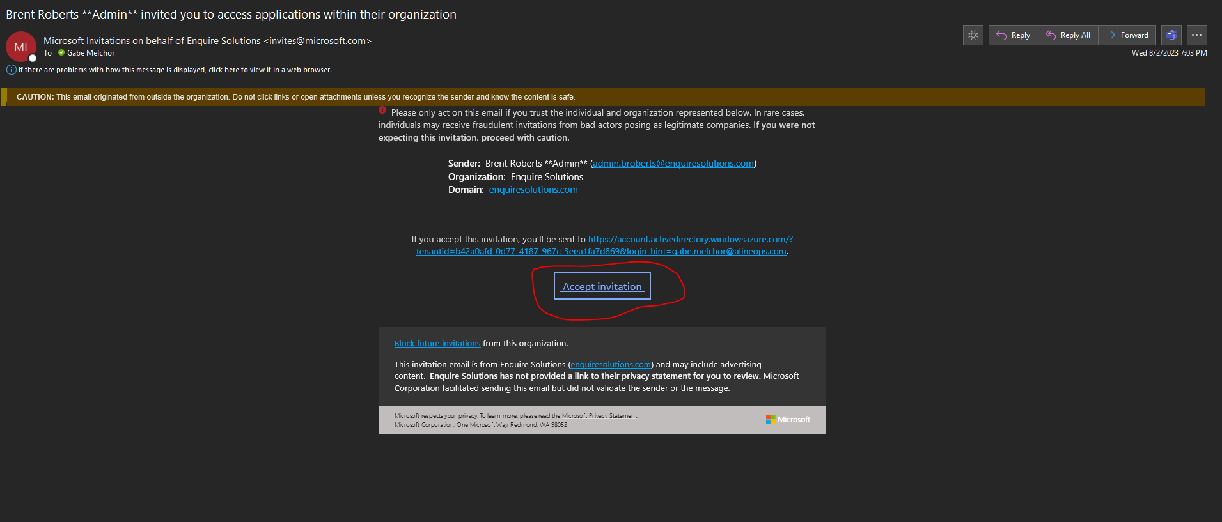Click the Organization: Enquire Solutions line
This screenshot has height=522, width=1222.
pyautogui.click(x=515, y=177)
